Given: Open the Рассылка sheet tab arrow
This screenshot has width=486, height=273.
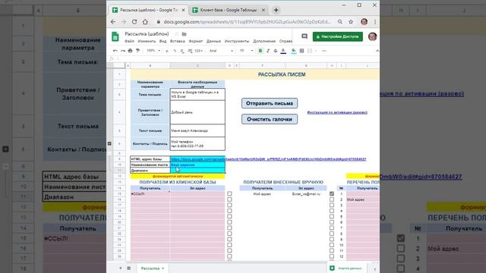Looking at the screenshot, I should coord(163,268).
